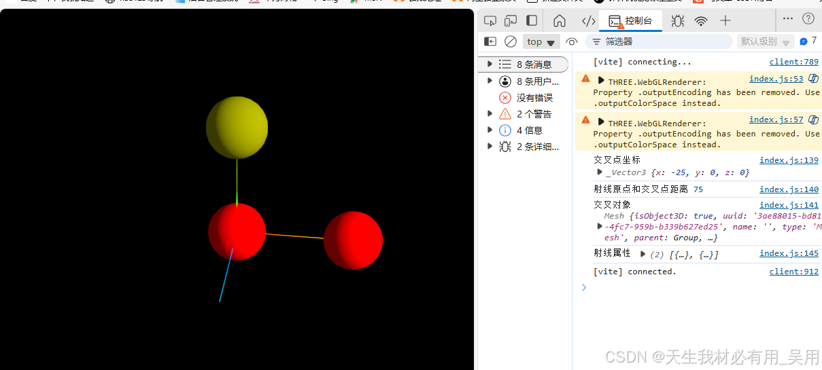822x370 pixels.
Task: Toggle device emulation icon
Action: coord(511,20)
